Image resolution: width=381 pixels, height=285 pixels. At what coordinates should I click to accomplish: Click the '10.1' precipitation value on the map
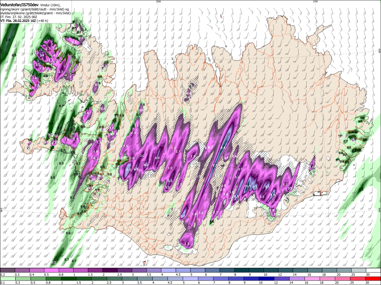pyautogui.click(x=248, y=186)
